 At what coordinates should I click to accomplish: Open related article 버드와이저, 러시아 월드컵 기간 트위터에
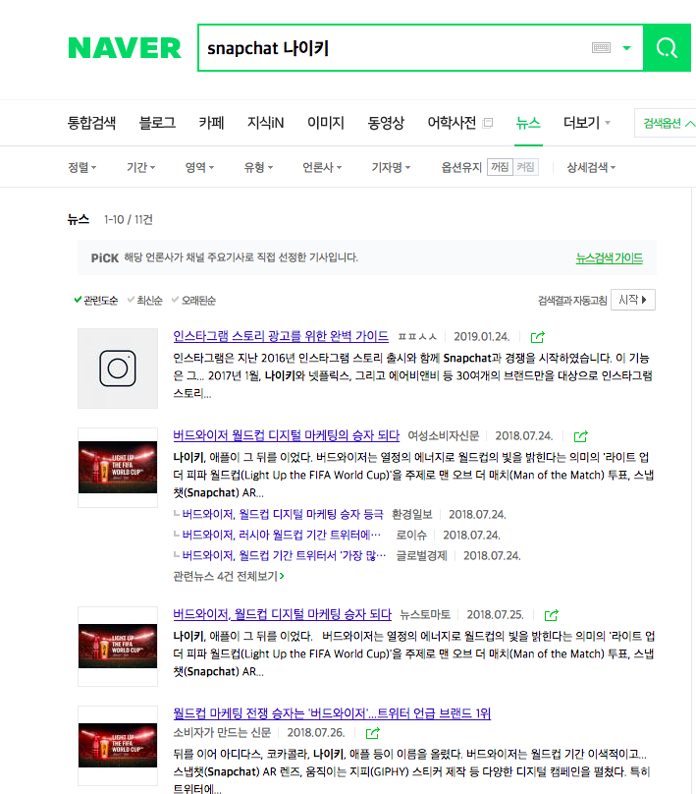[x=281, y=536]
